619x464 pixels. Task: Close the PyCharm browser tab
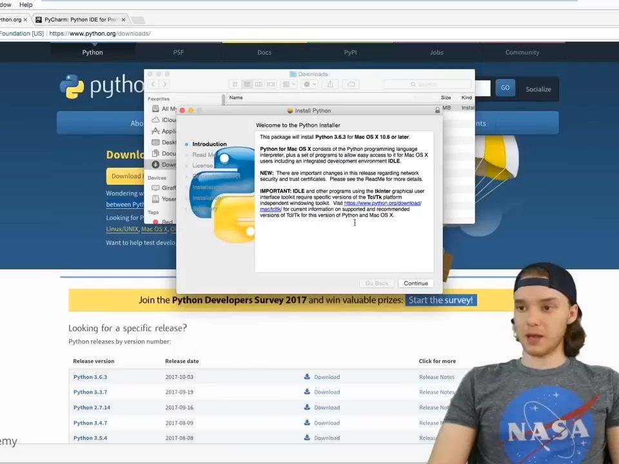pyautogui.click(x=124, y=19)
